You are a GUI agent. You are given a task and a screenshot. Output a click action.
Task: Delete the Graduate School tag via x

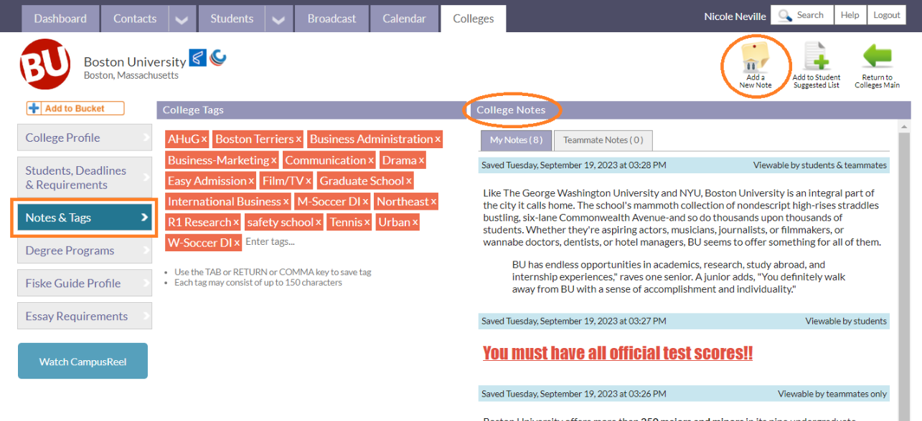click(409, 182)
